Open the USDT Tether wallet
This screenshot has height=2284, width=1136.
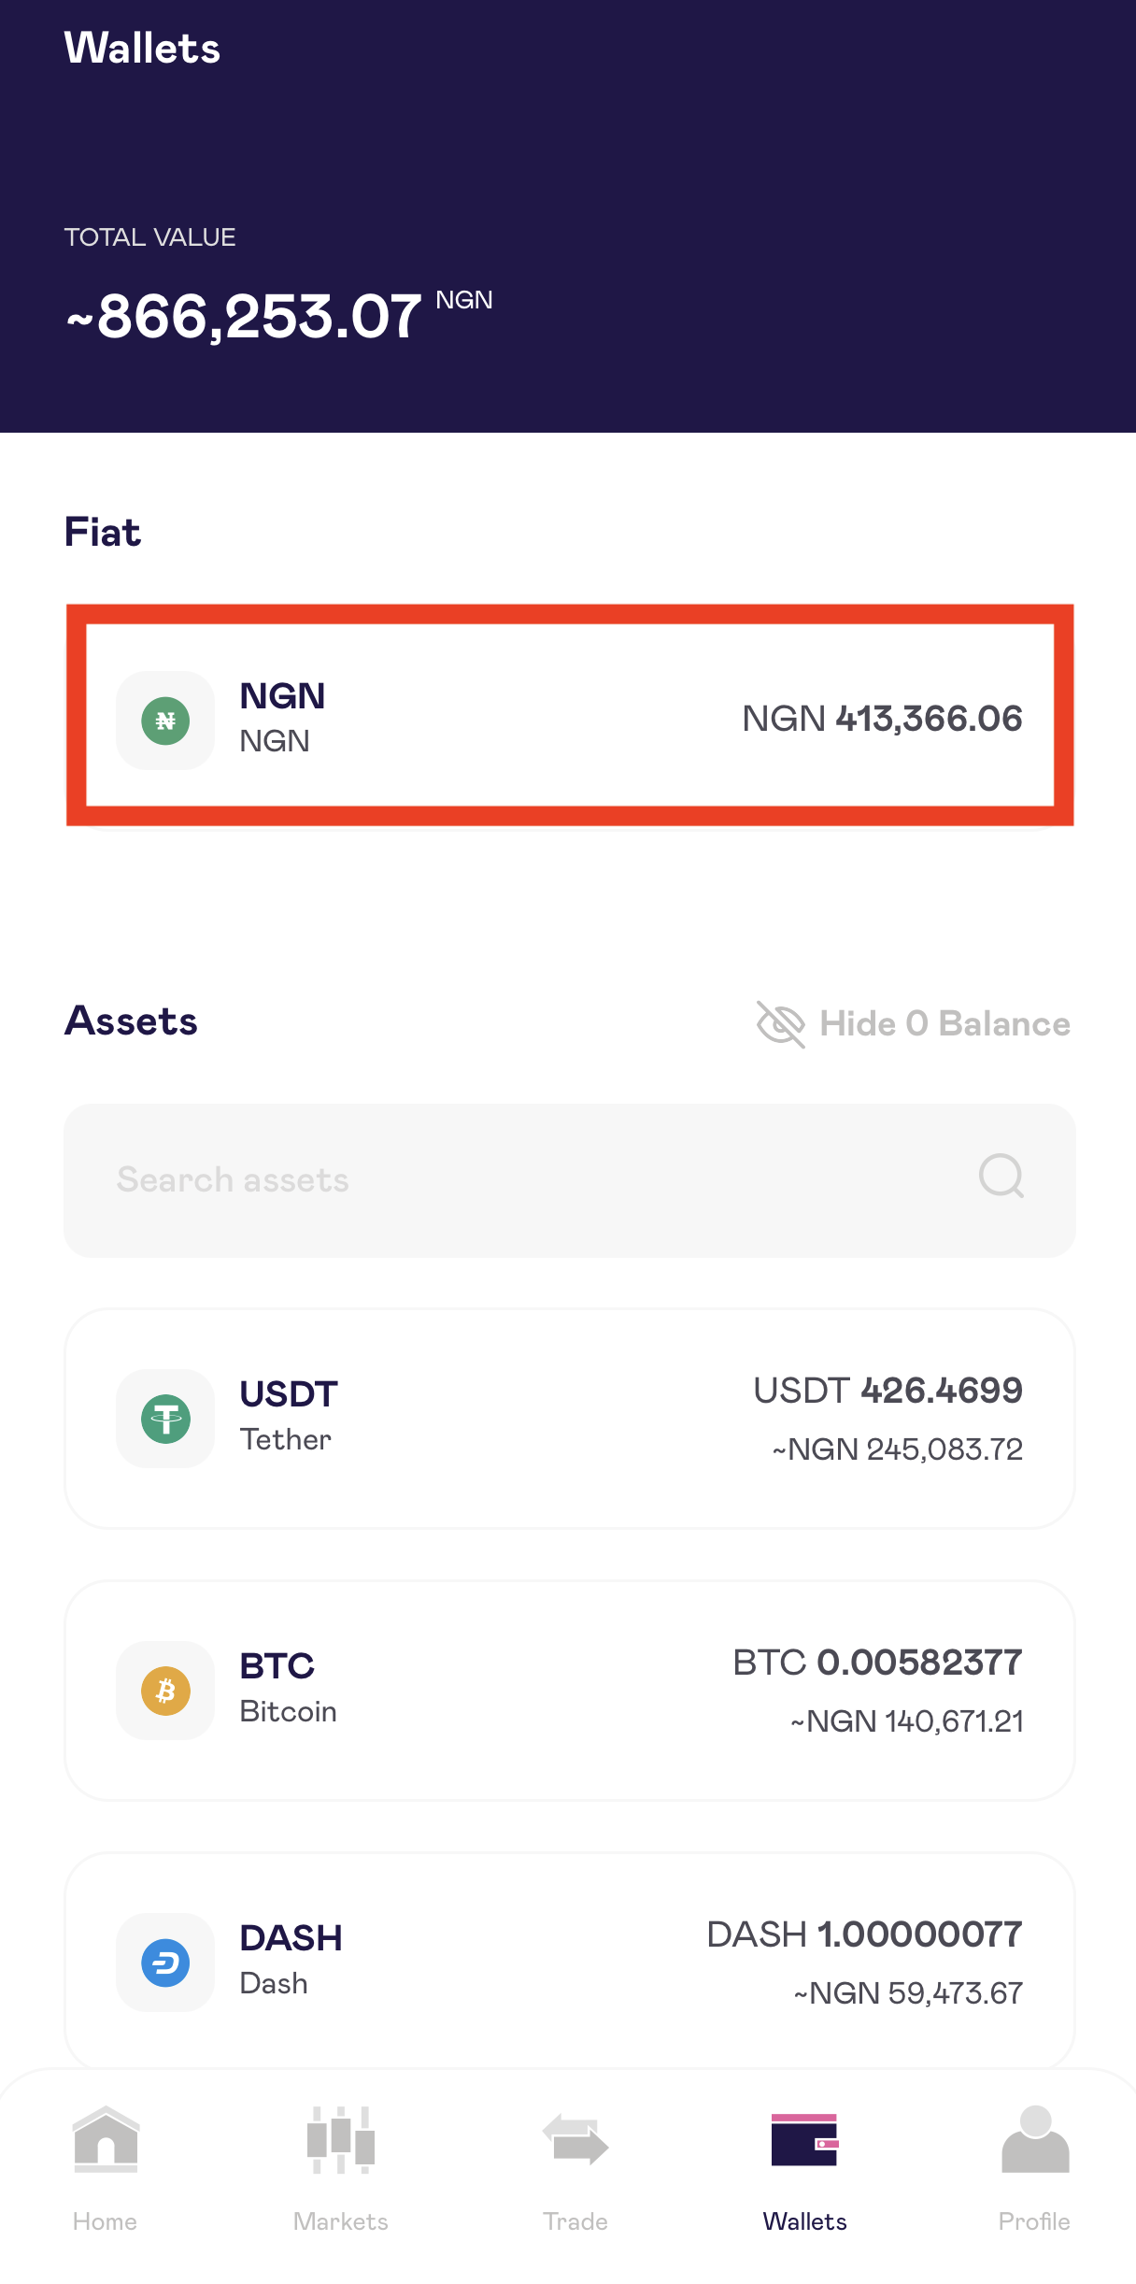570,1419
